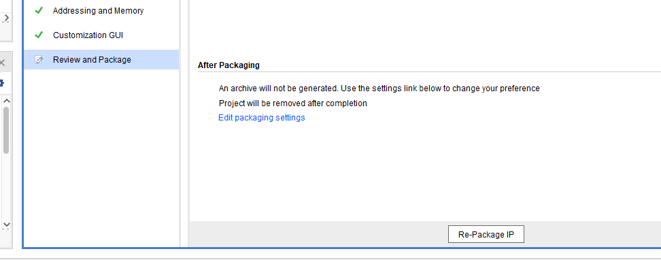Click the scroll down arrow in left panel
Viewport: 661px width, 260px height.
tap(6, 225)
